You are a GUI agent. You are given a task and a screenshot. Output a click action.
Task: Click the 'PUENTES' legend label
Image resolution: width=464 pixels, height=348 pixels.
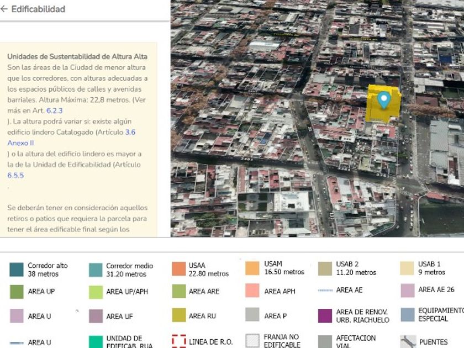(x=434, y=342)
